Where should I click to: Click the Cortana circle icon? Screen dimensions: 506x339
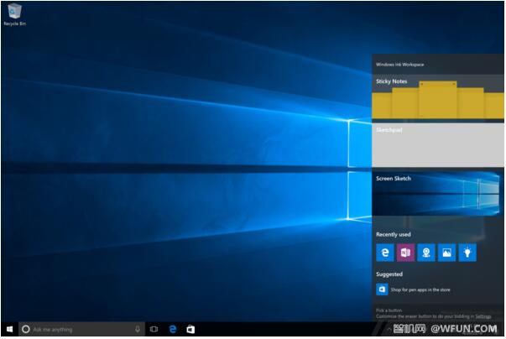click(x=25, y=330)
